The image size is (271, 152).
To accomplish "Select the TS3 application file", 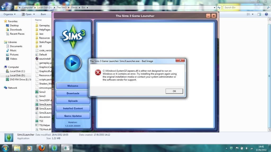I will [41, 121].
